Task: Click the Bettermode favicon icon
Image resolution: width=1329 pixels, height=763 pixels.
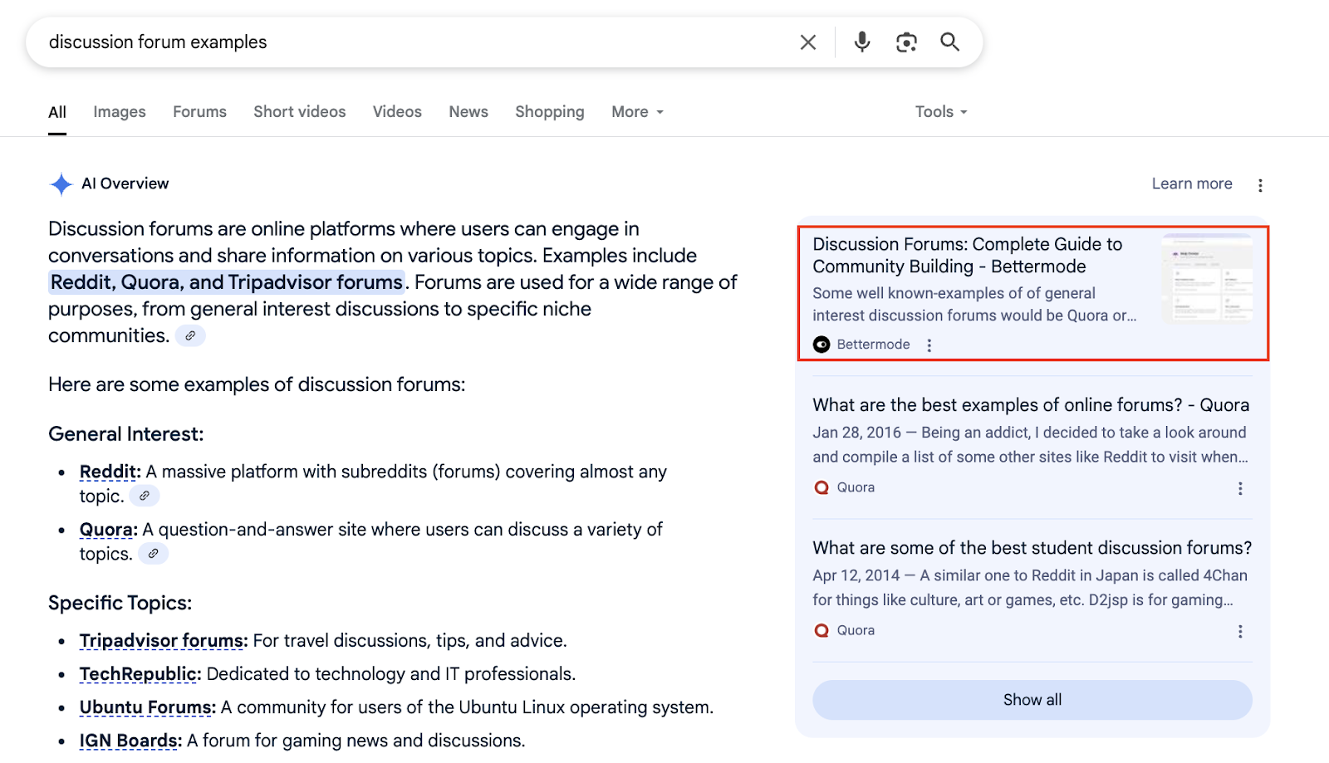Action: (821, 345)
